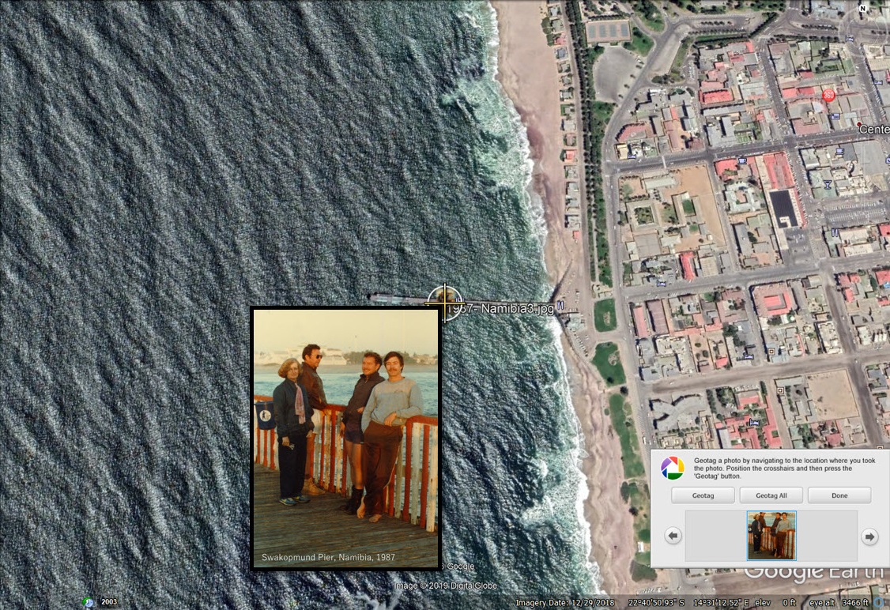Click the 2003 historical imagery year

[x=109, y=602]
